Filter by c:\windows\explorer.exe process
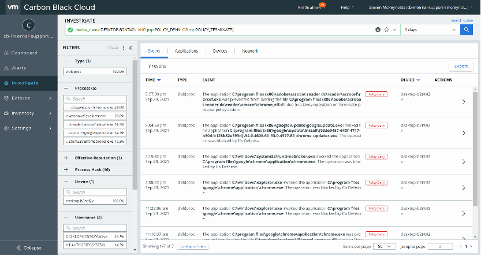The height and width of the screenshot is (255, 481). (95, 116)
